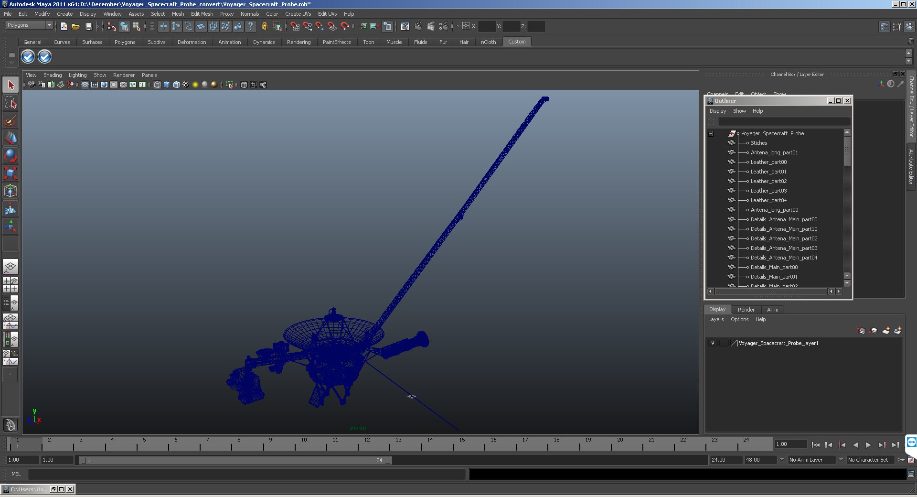The width and height of the screenshot is (917, 497).
Task: Select the Single Perspective layout icon
Action: click(11, 267)
